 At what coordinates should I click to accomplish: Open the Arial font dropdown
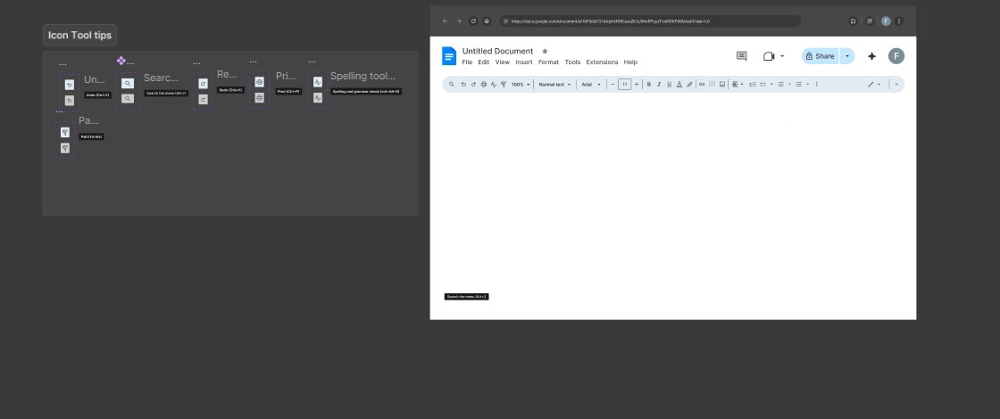(591, 84)
